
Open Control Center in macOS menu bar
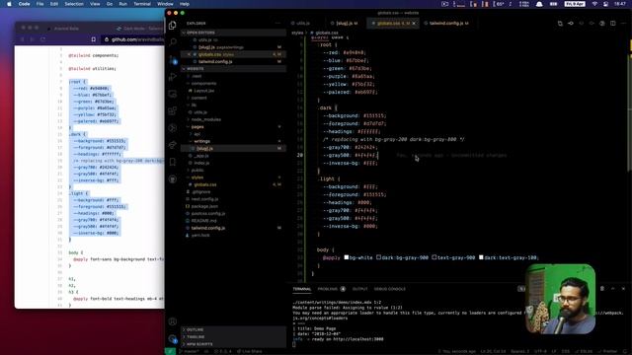point(605,4)
